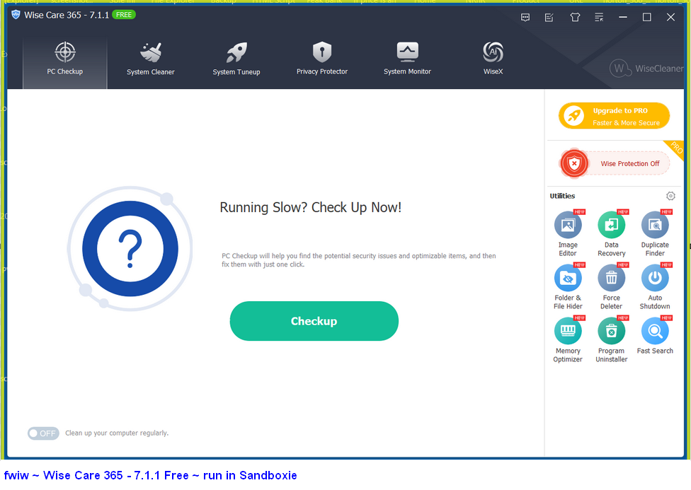Screen dimensions: 691x490
Task: Turn on Wise Protection
Action: click(x=614, y=163)
